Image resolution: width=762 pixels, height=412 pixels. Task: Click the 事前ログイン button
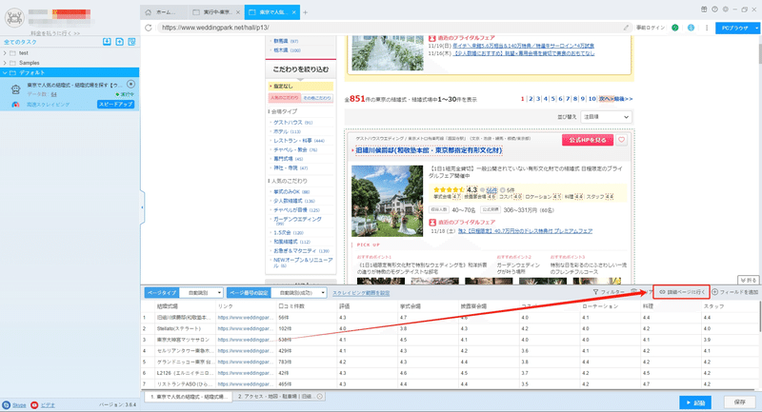pos(651,28)
